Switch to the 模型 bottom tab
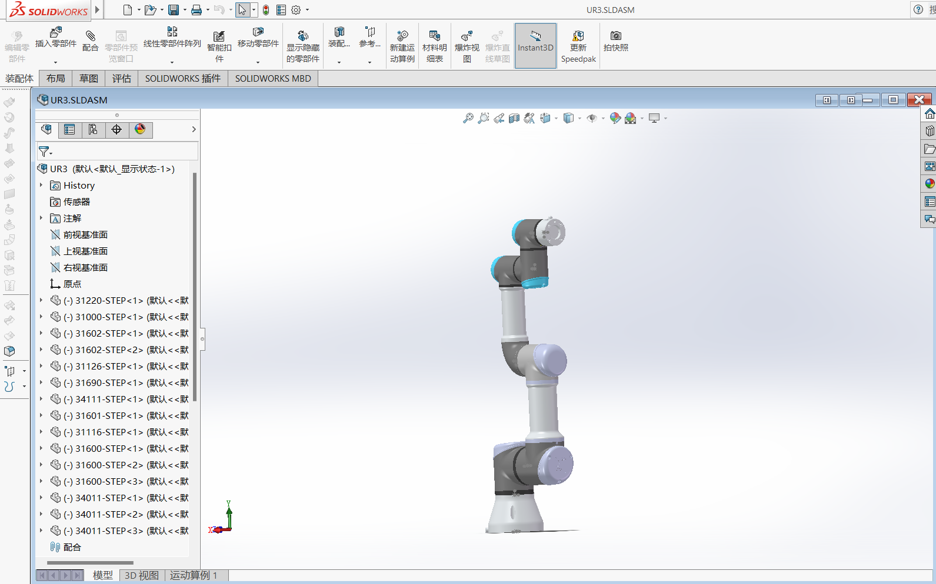 (x=103, y=575)
